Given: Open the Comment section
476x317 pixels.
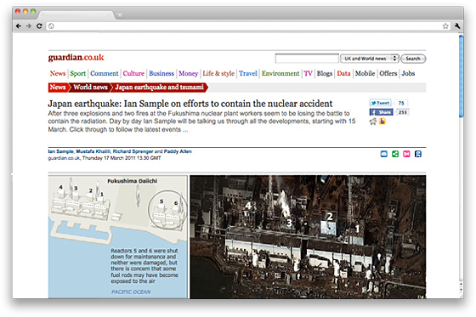Looking at the screenshot, I should (x=104, y=73).
